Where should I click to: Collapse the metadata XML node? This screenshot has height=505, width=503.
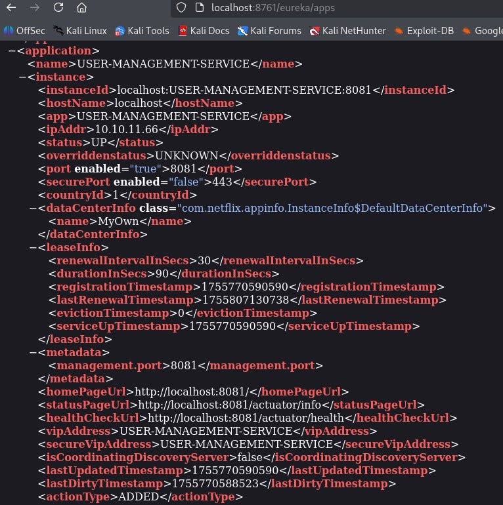(33, 352)
